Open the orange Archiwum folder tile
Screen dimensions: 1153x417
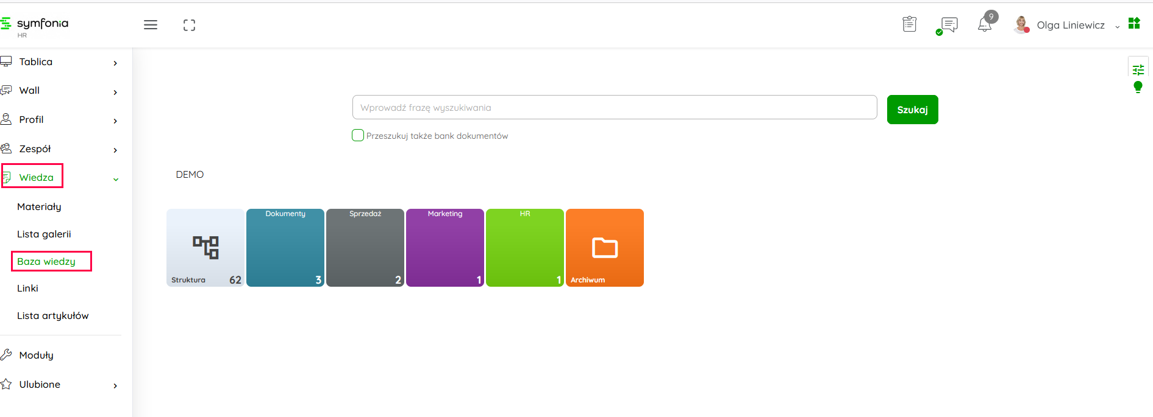tap(604, 248)
